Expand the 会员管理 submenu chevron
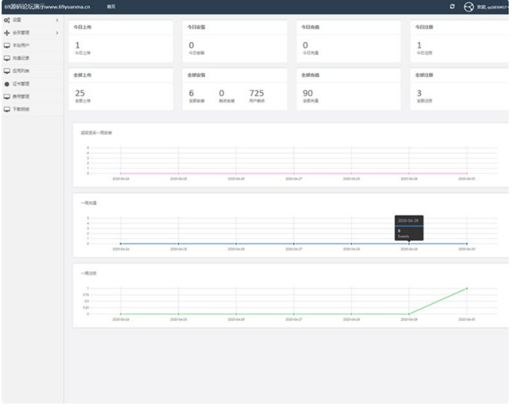The image size is (519, 414). pyautogui.click(x=57, y=33)
